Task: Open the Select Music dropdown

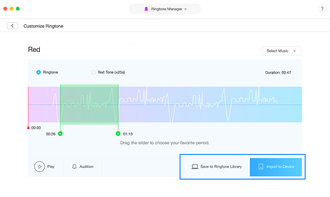Action: [281, 51]
